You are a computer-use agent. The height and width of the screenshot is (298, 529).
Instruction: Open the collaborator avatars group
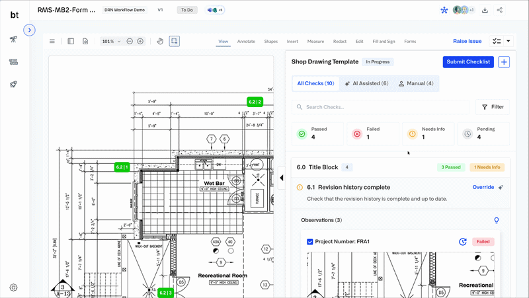(x=464, y=10)
